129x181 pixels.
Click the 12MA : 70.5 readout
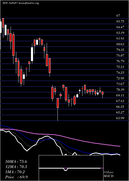(x=16, y=167)
